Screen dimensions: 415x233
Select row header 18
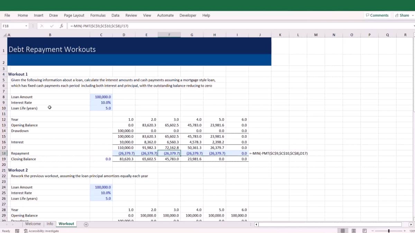[x=3, y=153]
